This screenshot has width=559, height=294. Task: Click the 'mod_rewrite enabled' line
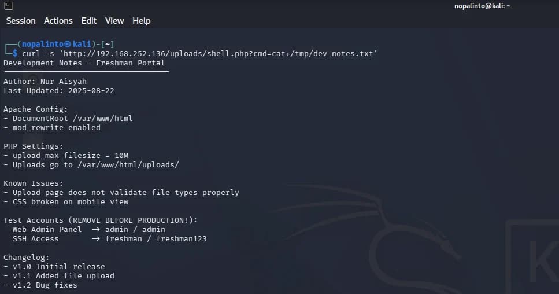coord(52,128)
